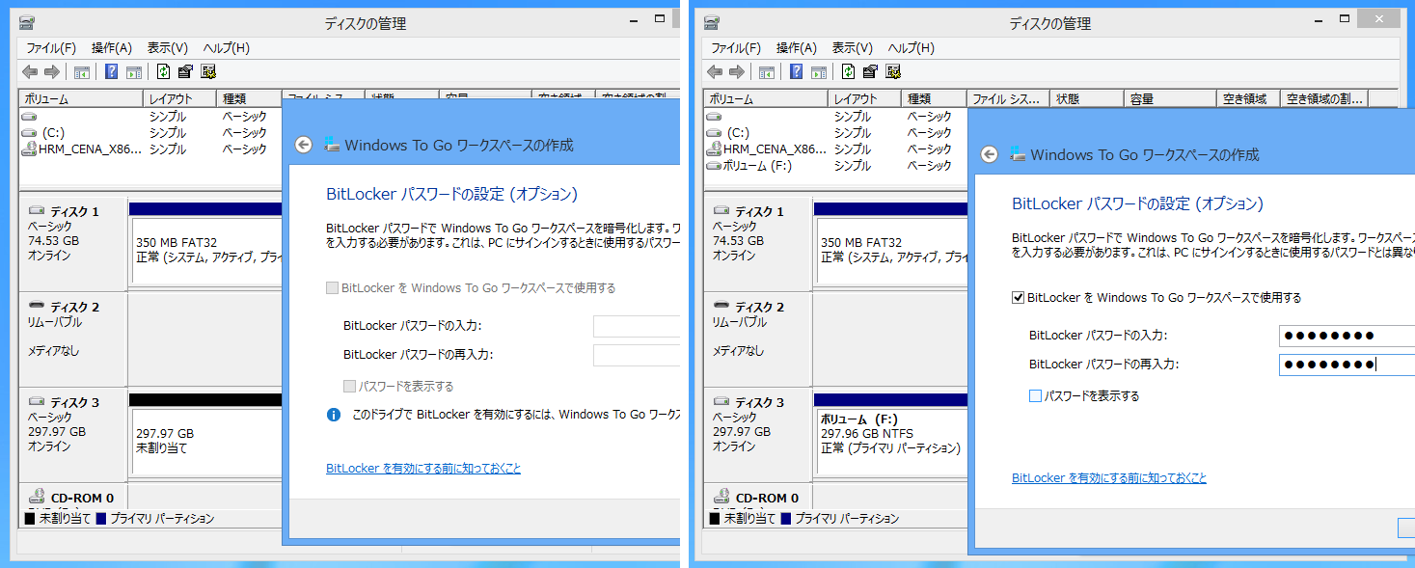Open 操作(A) menu in left screenshot
The width and height of the screenshot is (1415, 568).
pos(112,47)
